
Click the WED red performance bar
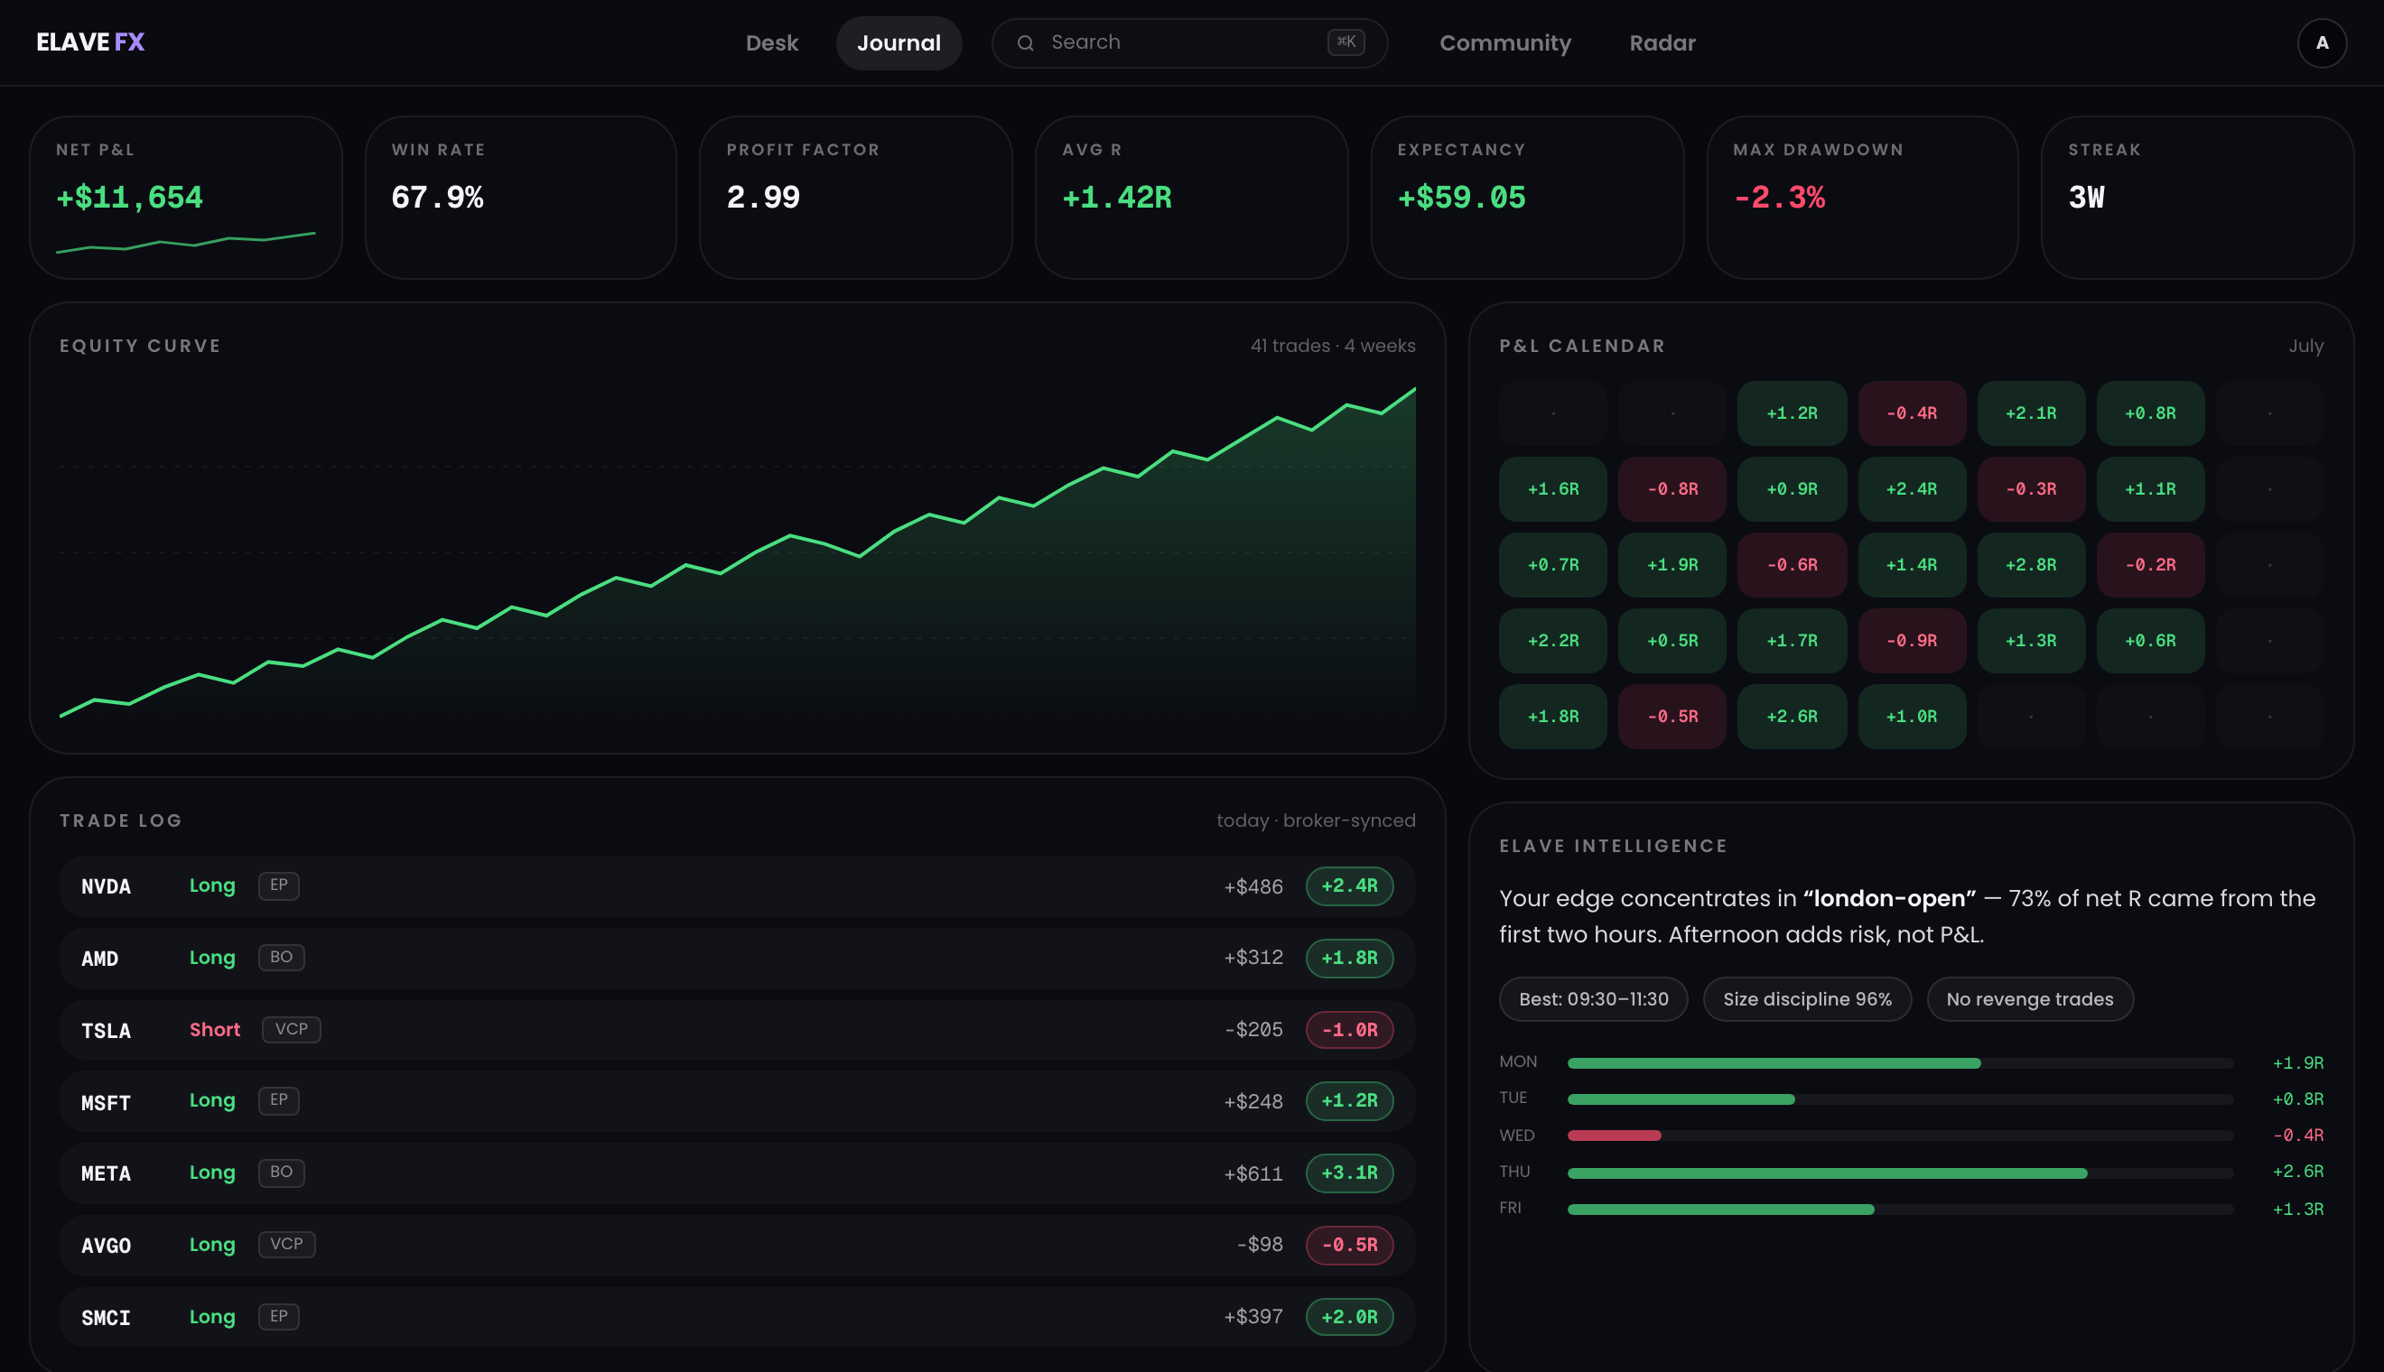[x=1614, y=1136]
